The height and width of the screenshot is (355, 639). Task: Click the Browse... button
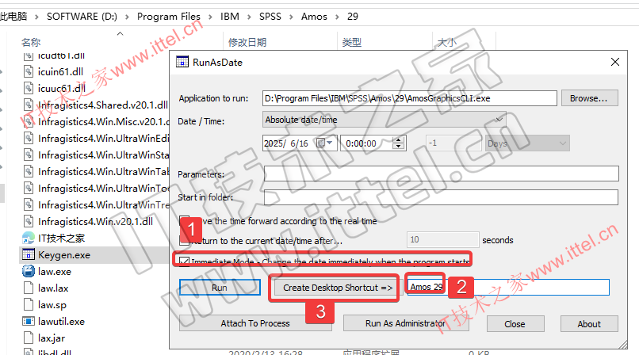[589, 98]
